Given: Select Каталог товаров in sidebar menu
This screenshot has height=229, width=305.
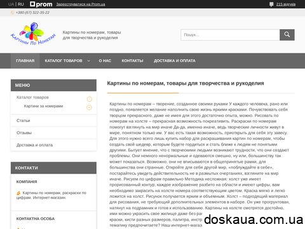Looking at the screenshot, I should coord(32,97).
